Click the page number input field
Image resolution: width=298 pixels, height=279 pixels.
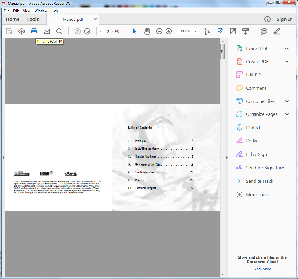click(100, 31)
